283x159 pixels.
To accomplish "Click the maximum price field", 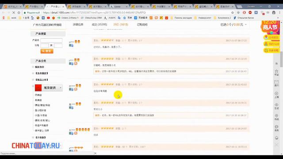I will tap(58, 45).
